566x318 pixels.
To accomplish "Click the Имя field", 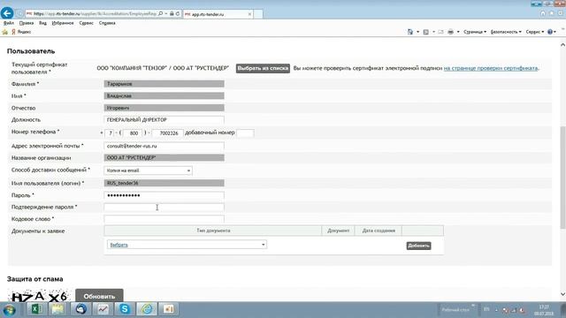I will (x=164, y=96).
